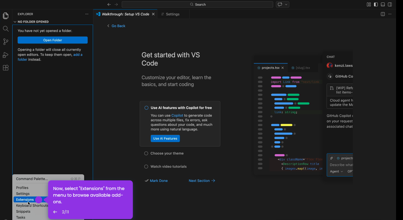Go to the Next Section

[202, 181]
